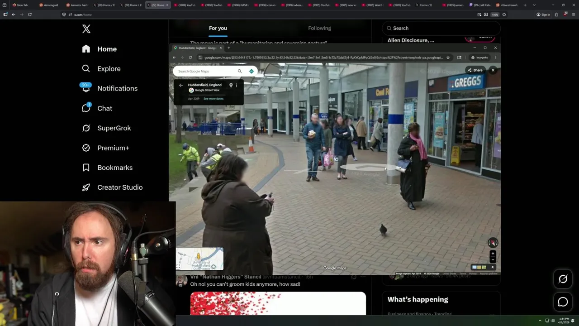Click the X Search input field
This screenshot has height=326, width=579.
point(441,28)
